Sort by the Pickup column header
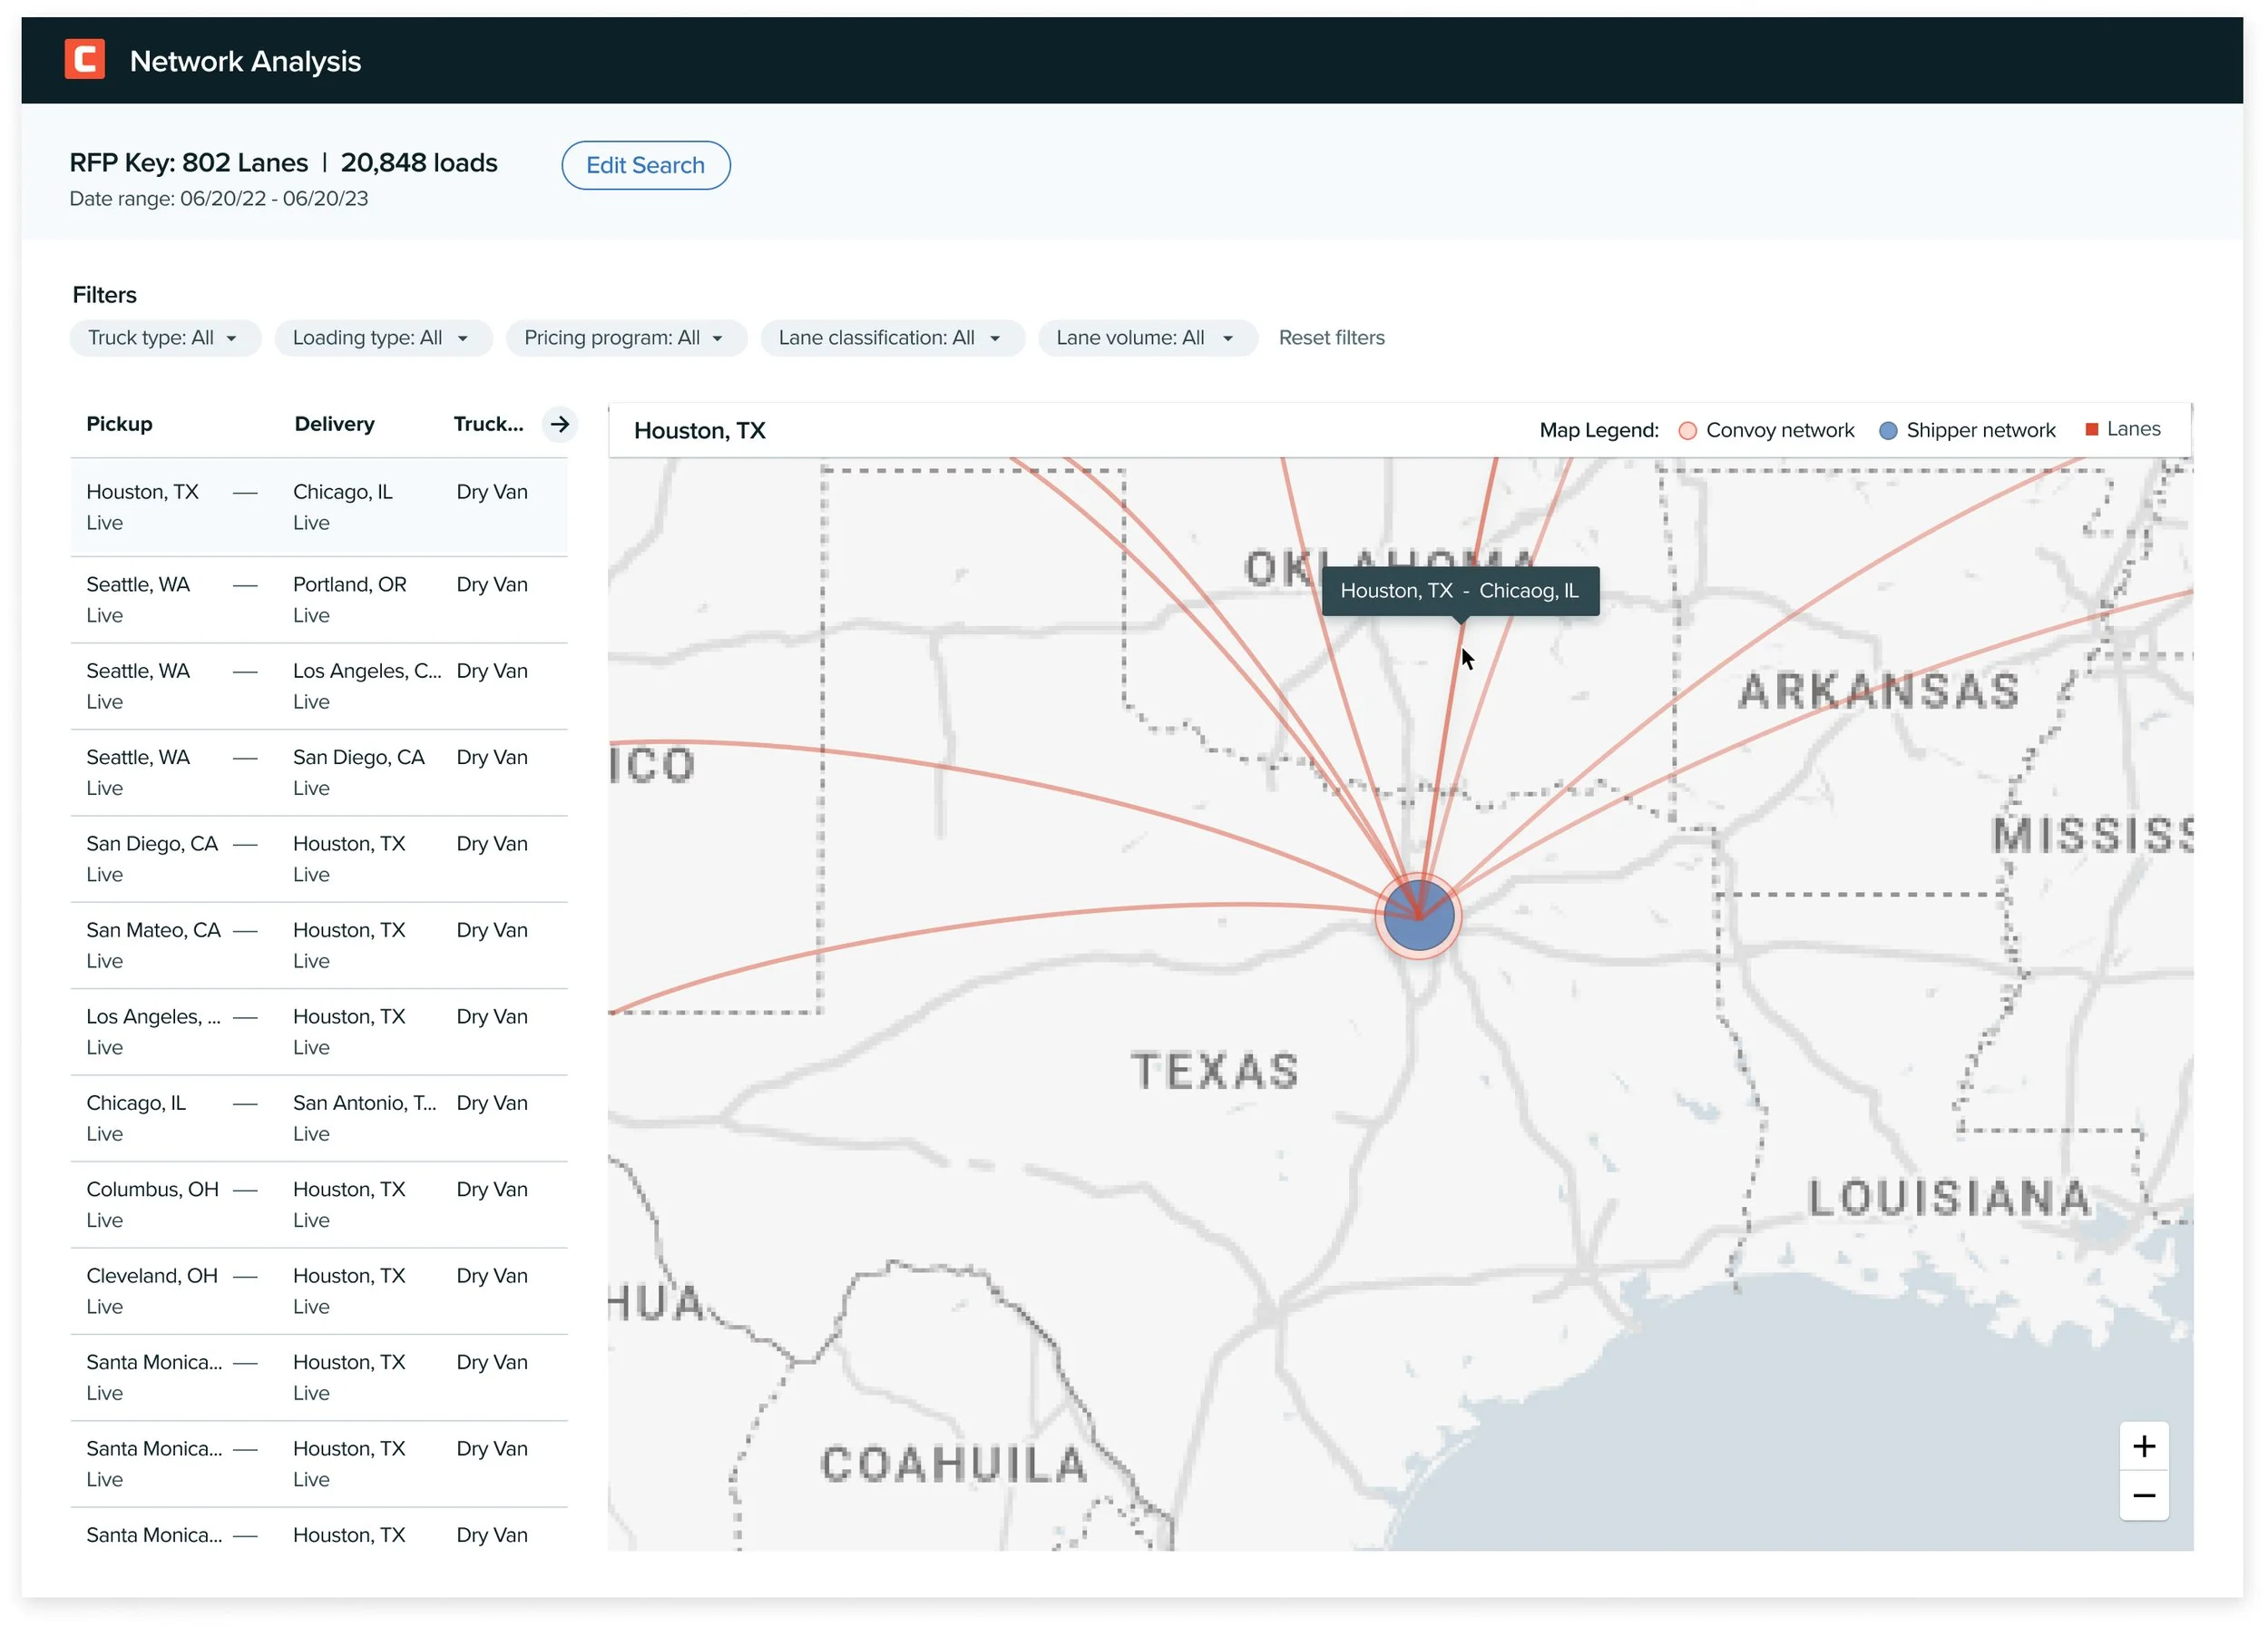 119,424
